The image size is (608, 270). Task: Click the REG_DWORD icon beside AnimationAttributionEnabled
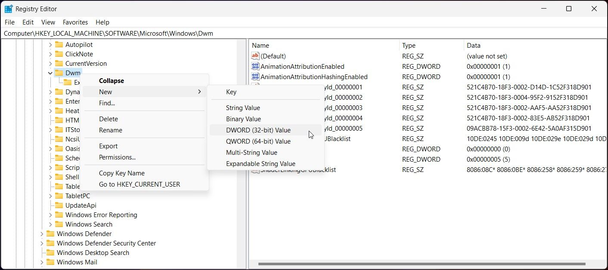pos(256,66)
